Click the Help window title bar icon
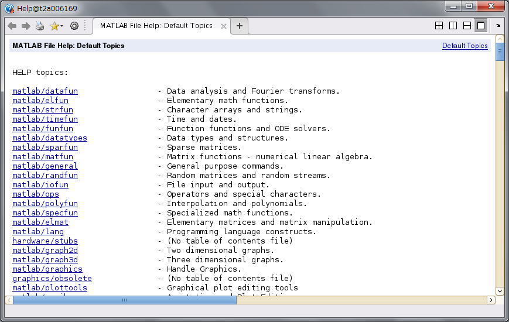This screenshot has width=509, height=322. point(10,8)
